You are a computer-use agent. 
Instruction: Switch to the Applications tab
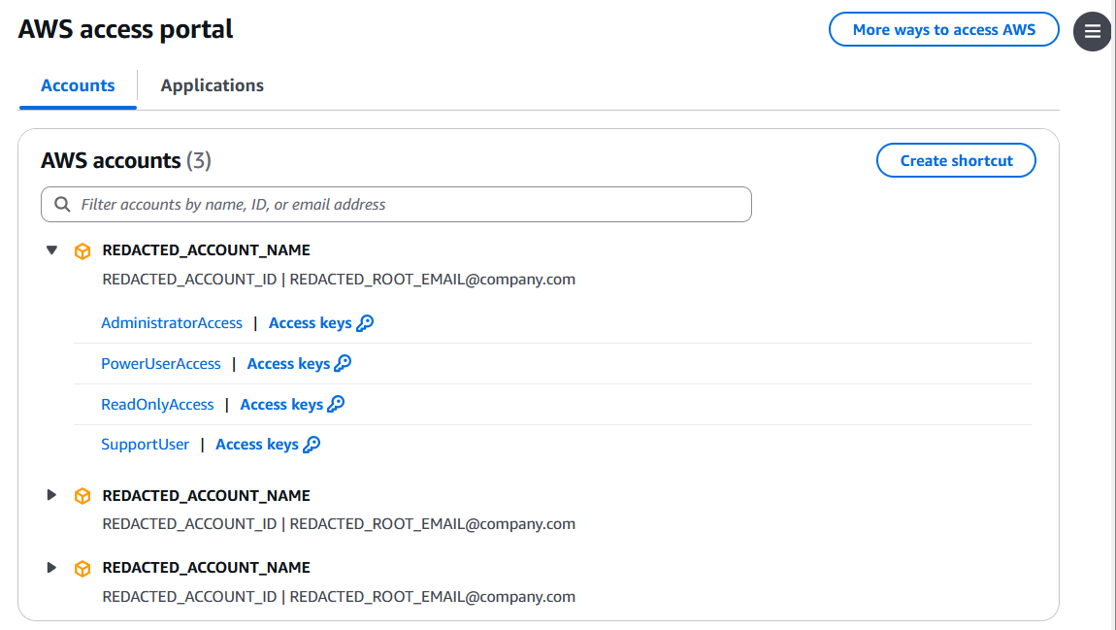coord(213,85)
